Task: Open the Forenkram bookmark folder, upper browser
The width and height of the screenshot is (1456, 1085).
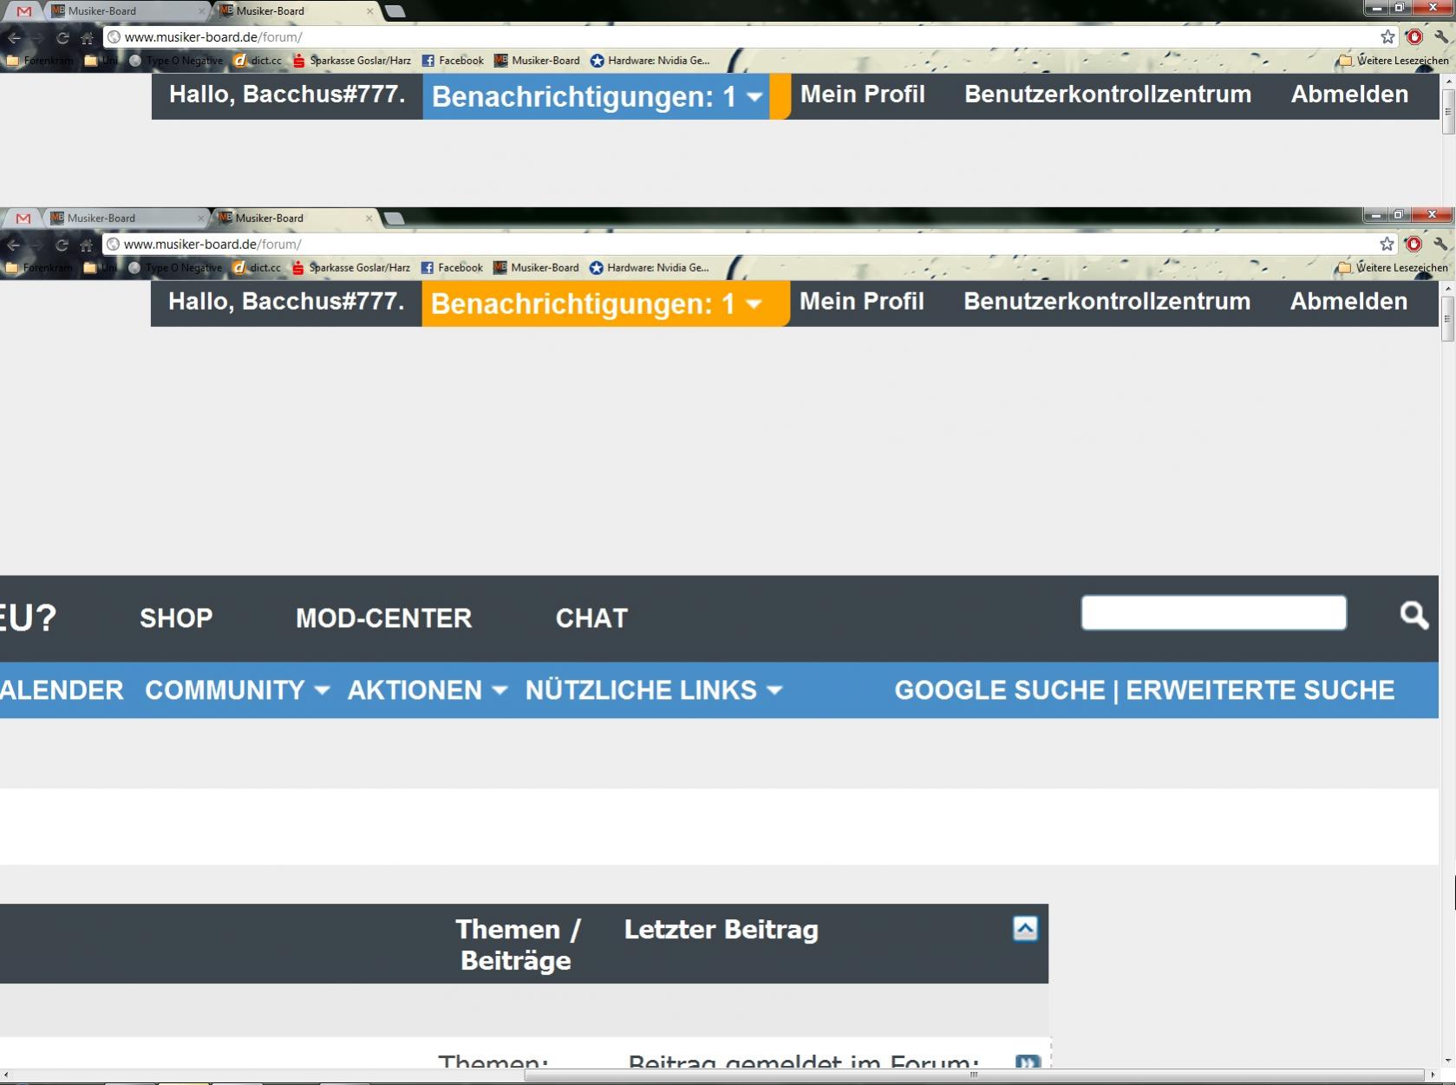Action: tap(40, 61)
